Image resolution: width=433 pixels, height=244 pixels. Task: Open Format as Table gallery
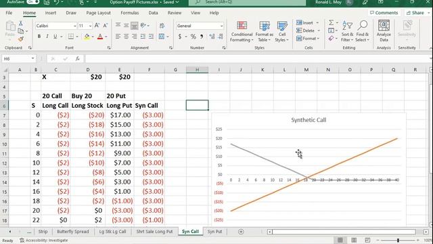[265, 32]
